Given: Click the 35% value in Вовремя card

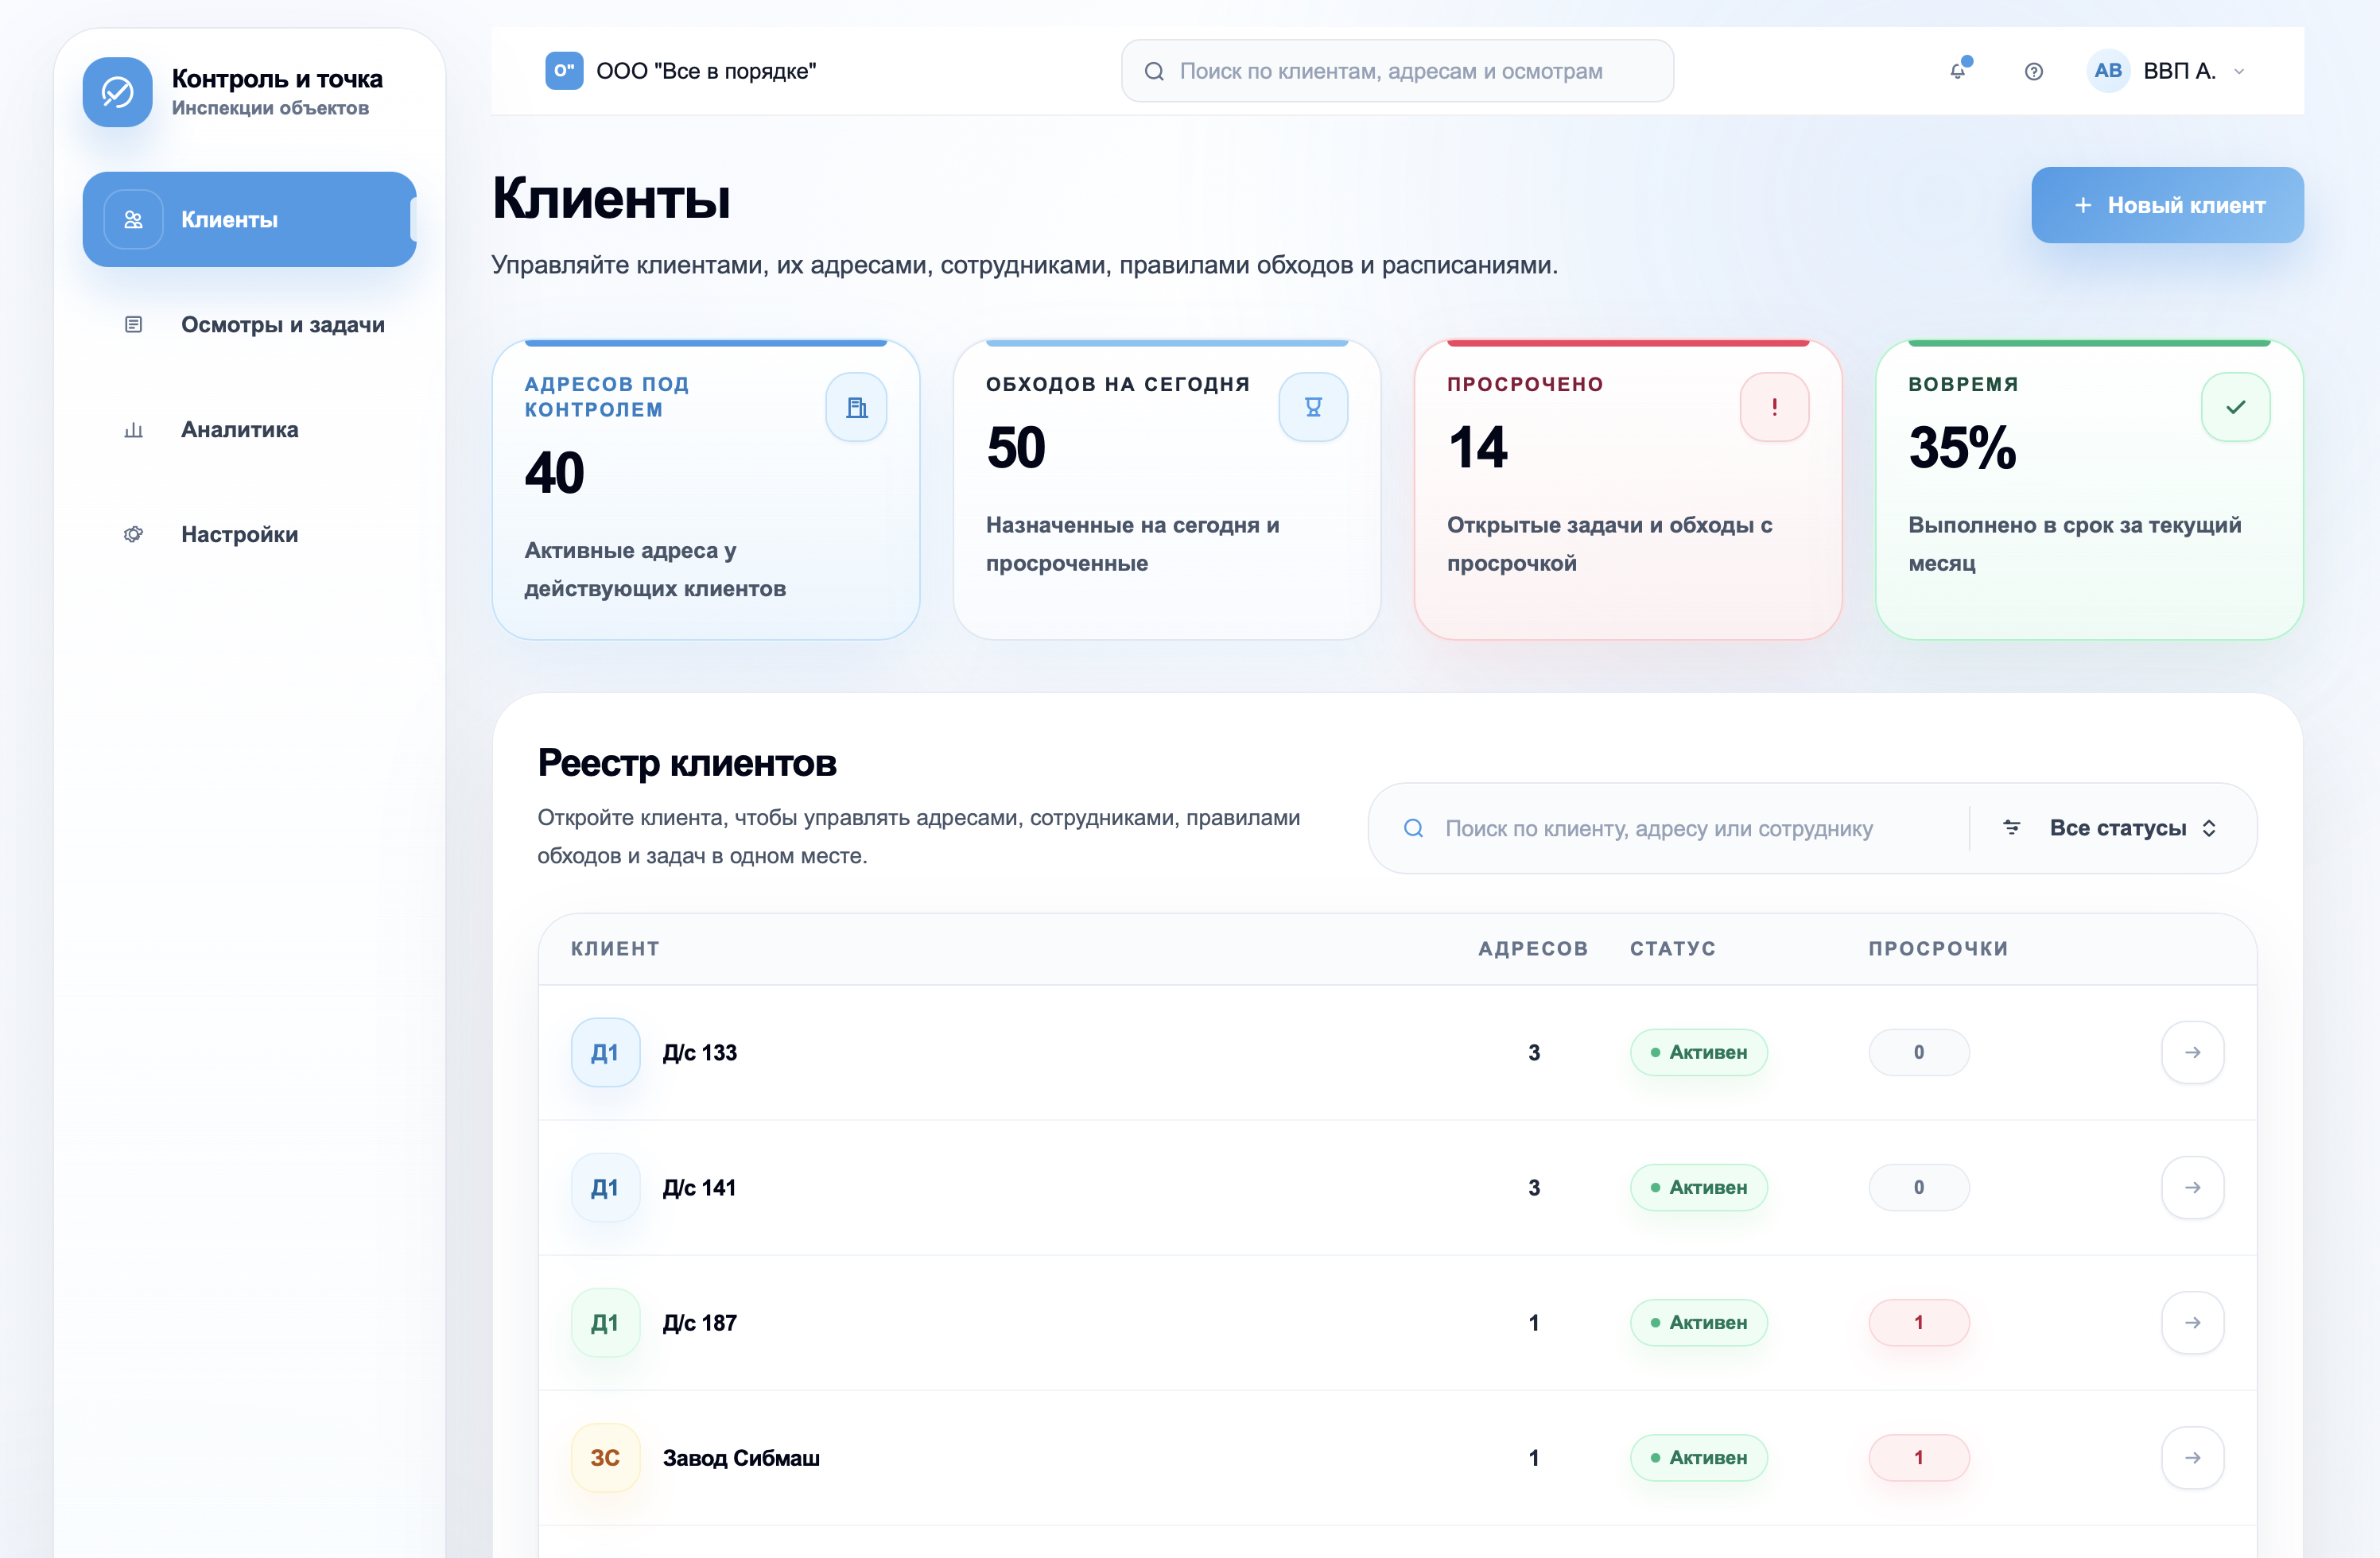Looking at the screenshot, I should click(1962, 447).
